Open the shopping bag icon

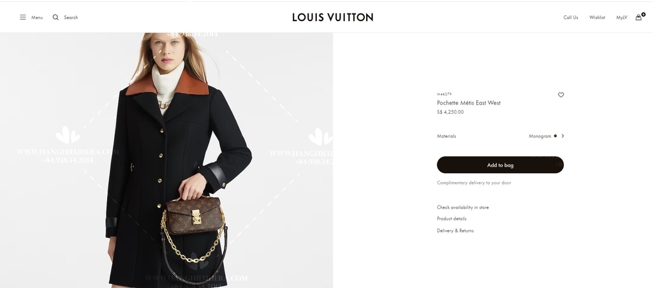coord(639,17)
